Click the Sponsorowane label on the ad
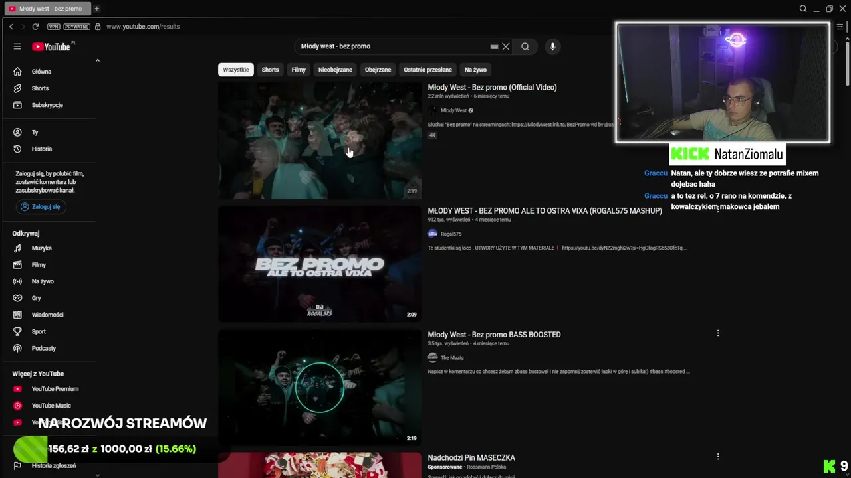 [445, 467]
